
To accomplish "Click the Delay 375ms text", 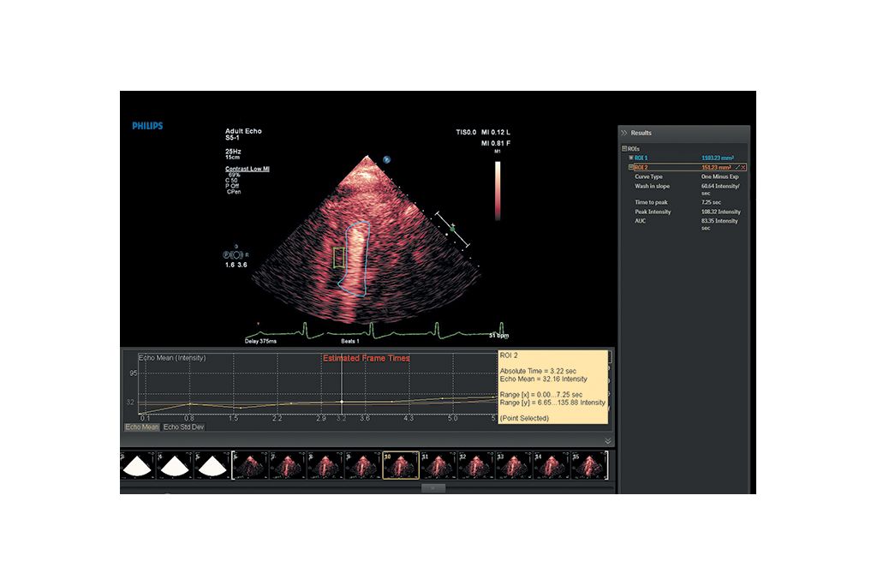I will coord(260,341).
